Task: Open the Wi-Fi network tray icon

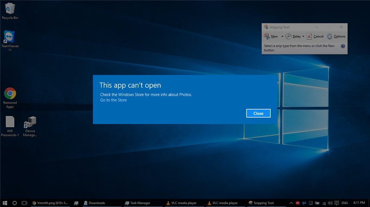Action: point(324,203)
